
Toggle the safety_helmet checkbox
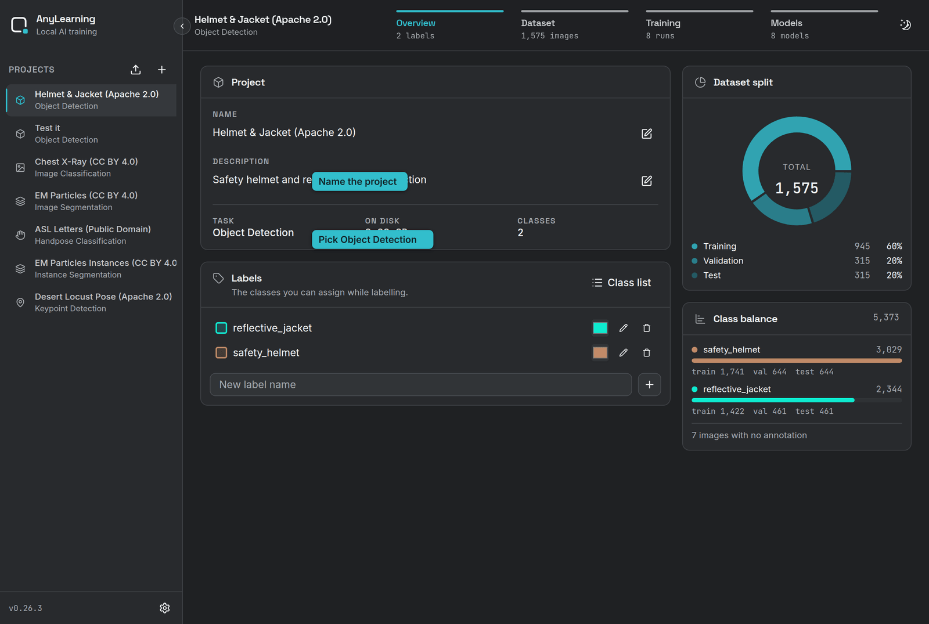coord(221,352)
